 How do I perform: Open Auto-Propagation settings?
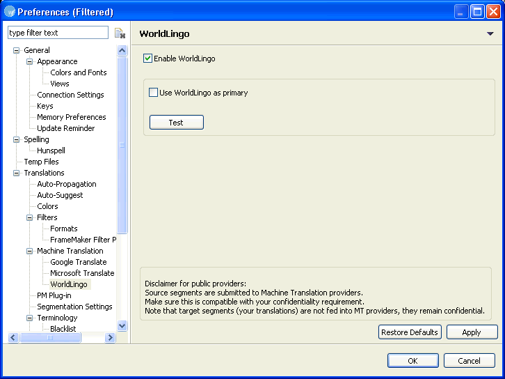point(67,184)
